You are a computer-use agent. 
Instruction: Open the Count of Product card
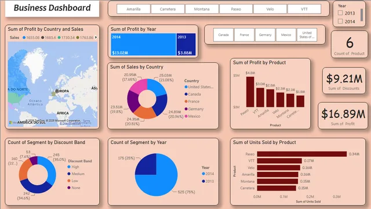point(349,44)
